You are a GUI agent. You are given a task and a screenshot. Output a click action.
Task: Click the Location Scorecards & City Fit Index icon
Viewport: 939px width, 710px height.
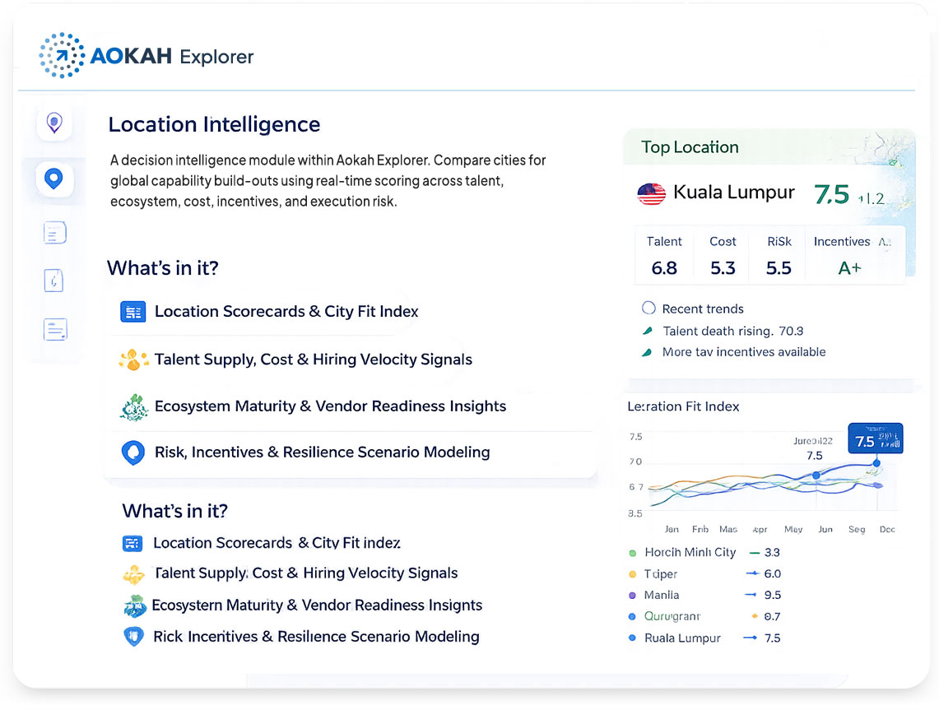tap(133, 312)
